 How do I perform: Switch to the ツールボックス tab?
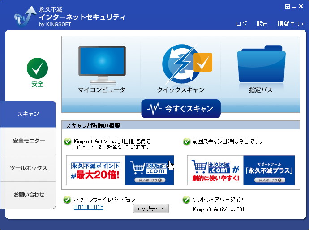(x=28, y=168)
